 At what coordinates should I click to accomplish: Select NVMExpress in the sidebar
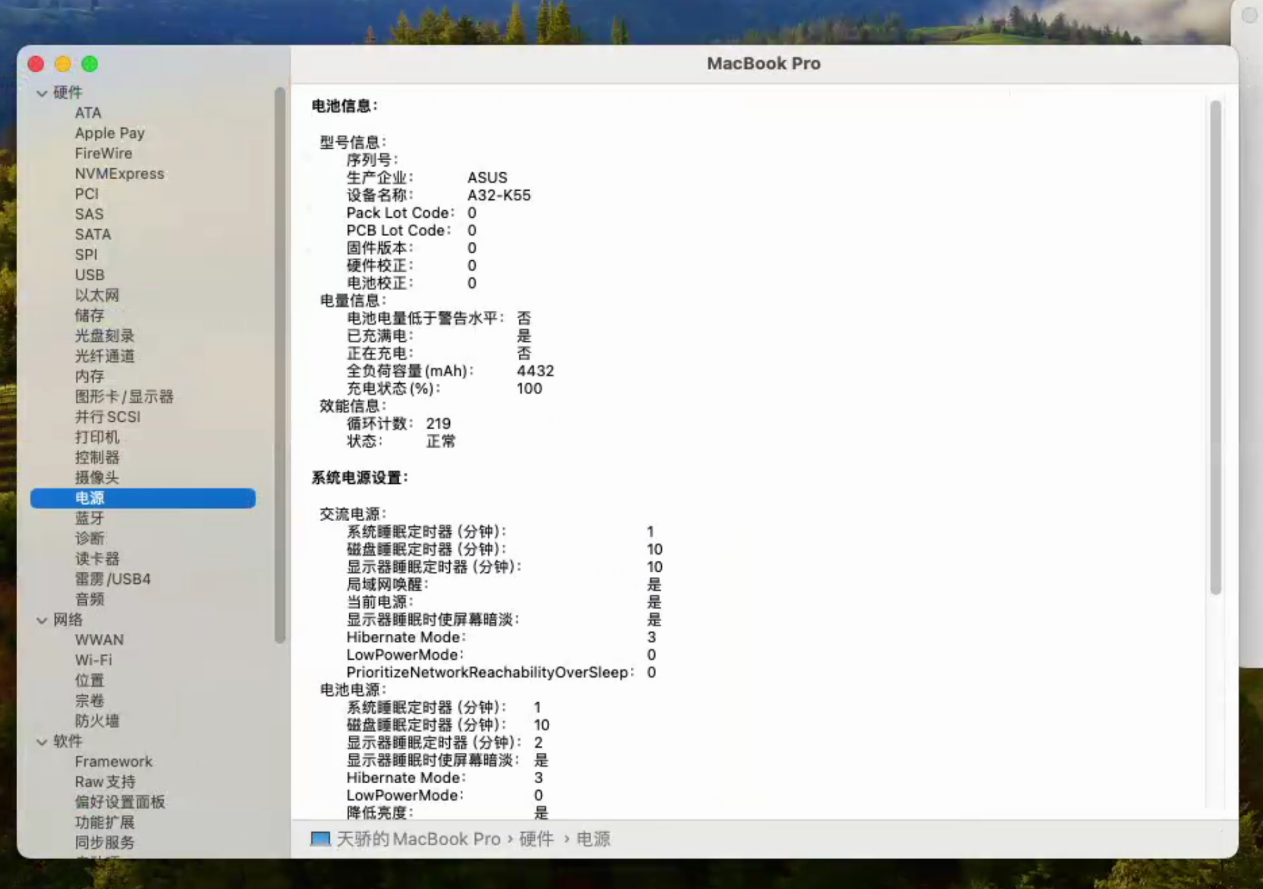[120, 173]
